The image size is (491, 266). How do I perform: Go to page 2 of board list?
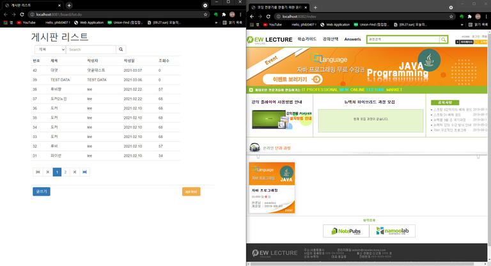click(65, 172)
